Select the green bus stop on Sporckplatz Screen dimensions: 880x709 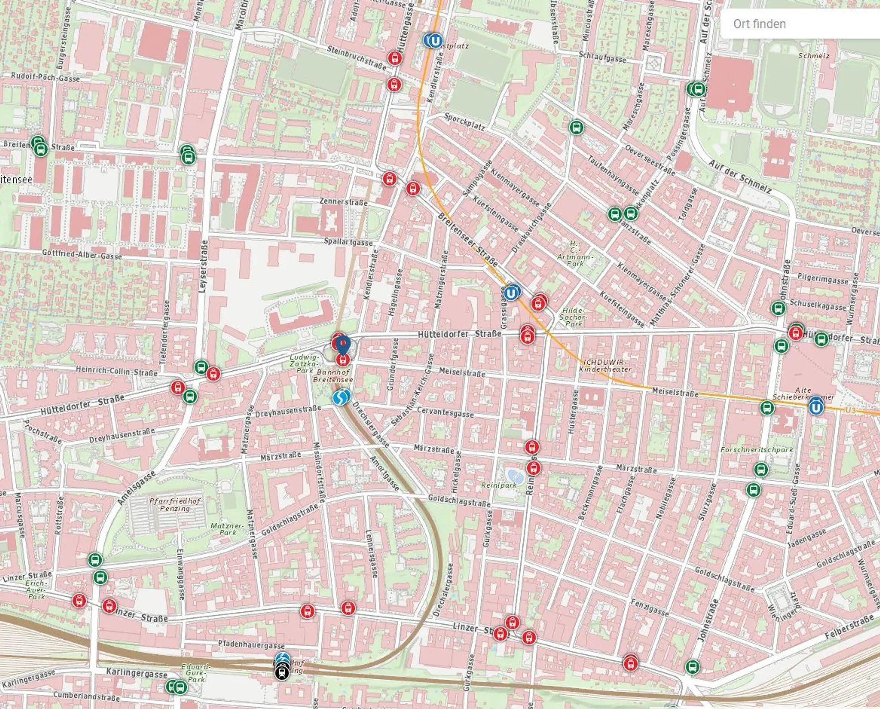(x=576, y=127)
